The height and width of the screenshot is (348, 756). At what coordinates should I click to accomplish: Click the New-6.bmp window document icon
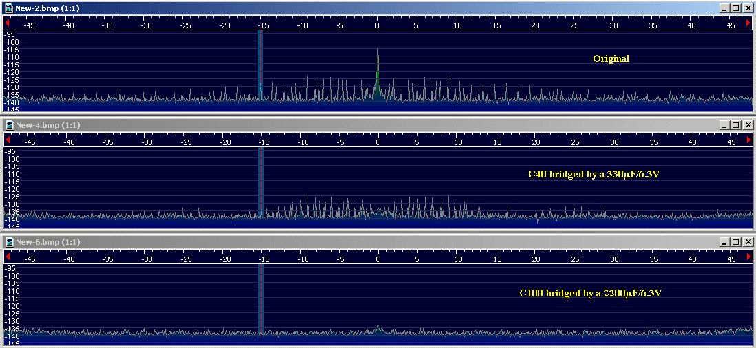(10, 242)
